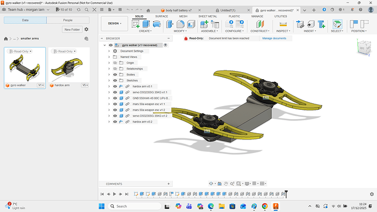
Task: Open Grid and Snaps settings
Action: click(255, 184)
